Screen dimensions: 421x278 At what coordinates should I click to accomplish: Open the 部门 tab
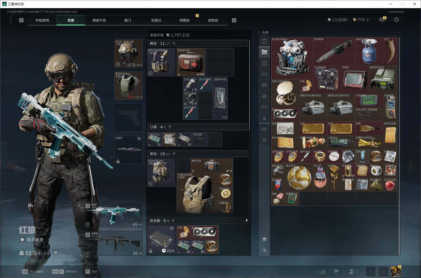pos(128,20)
